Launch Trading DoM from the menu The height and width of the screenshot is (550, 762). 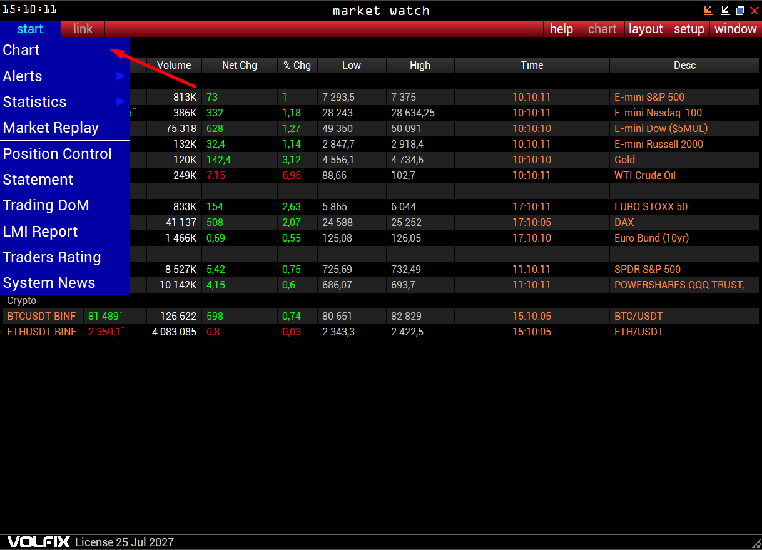[x=65, y=205]
